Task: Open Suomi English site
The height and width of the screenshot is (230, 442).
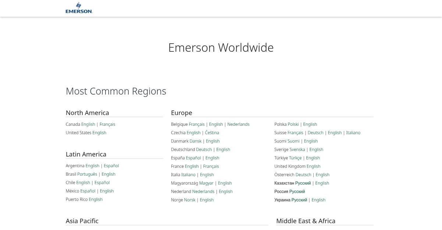Action: click(x=311, y=141)
